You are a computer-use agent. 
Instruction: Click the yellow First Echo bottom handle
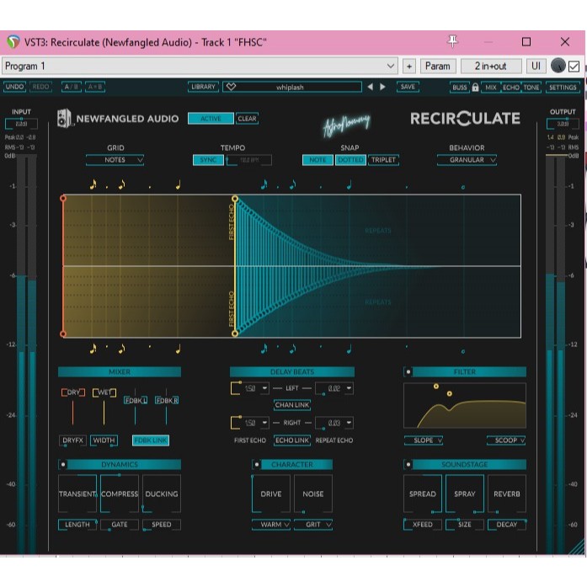pos(235,334)
